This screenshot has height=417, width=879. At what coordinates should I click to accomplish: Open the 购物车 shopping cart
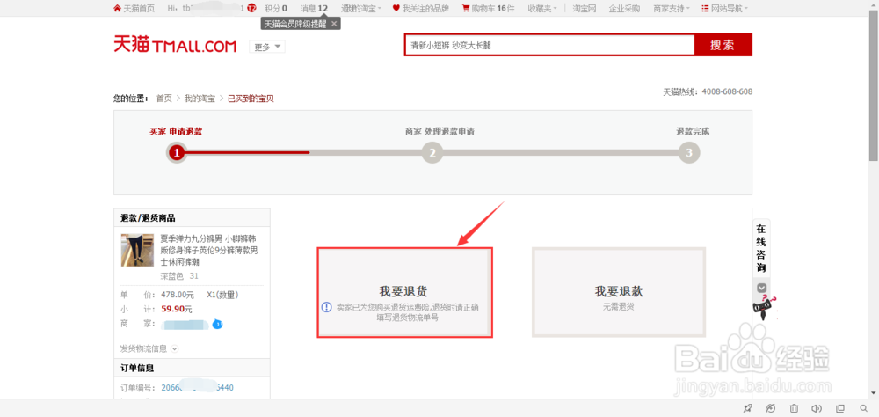pyautogui.click(x=488, y=9)
